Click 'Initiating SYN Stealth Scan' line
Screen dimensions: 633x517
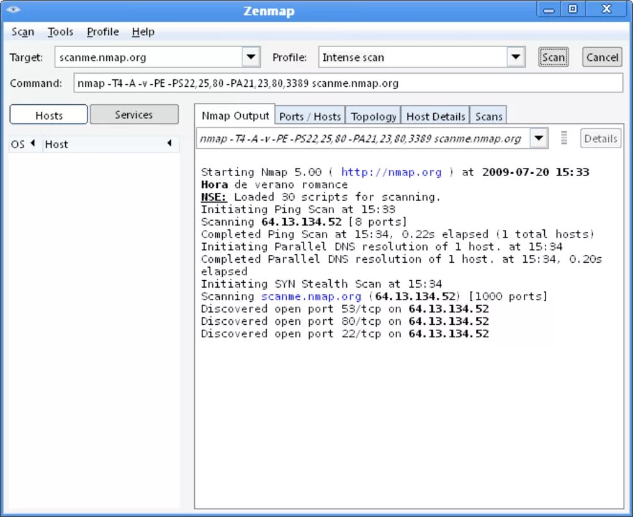pos(321,284)
